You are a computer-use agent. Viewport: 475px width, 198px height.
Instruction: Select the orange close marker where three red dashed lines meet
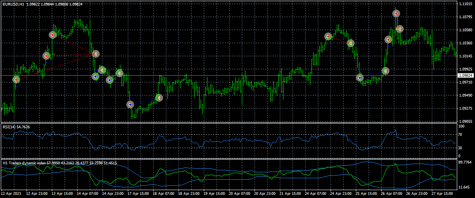pos(95,53)
